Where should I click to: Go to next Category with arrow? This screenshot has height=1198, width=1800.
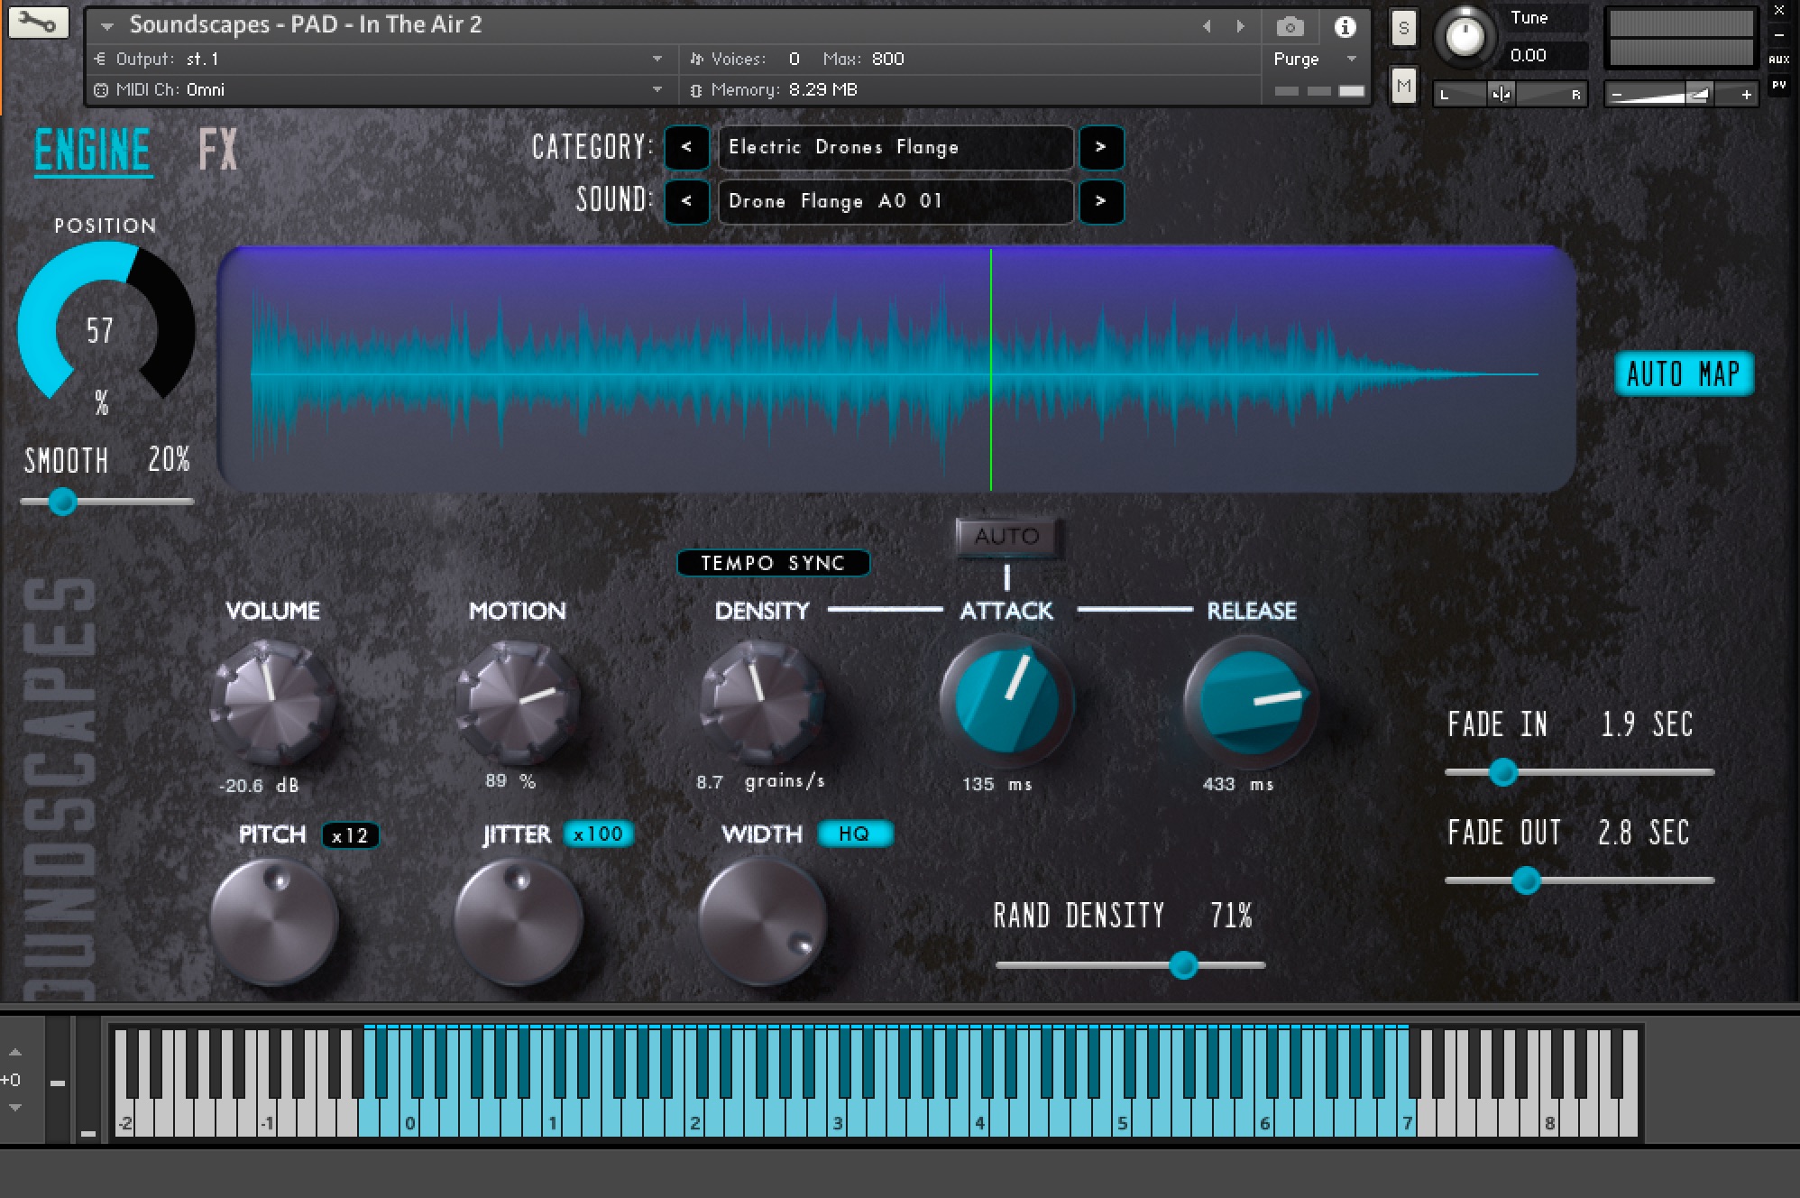tap(1100, 147)
